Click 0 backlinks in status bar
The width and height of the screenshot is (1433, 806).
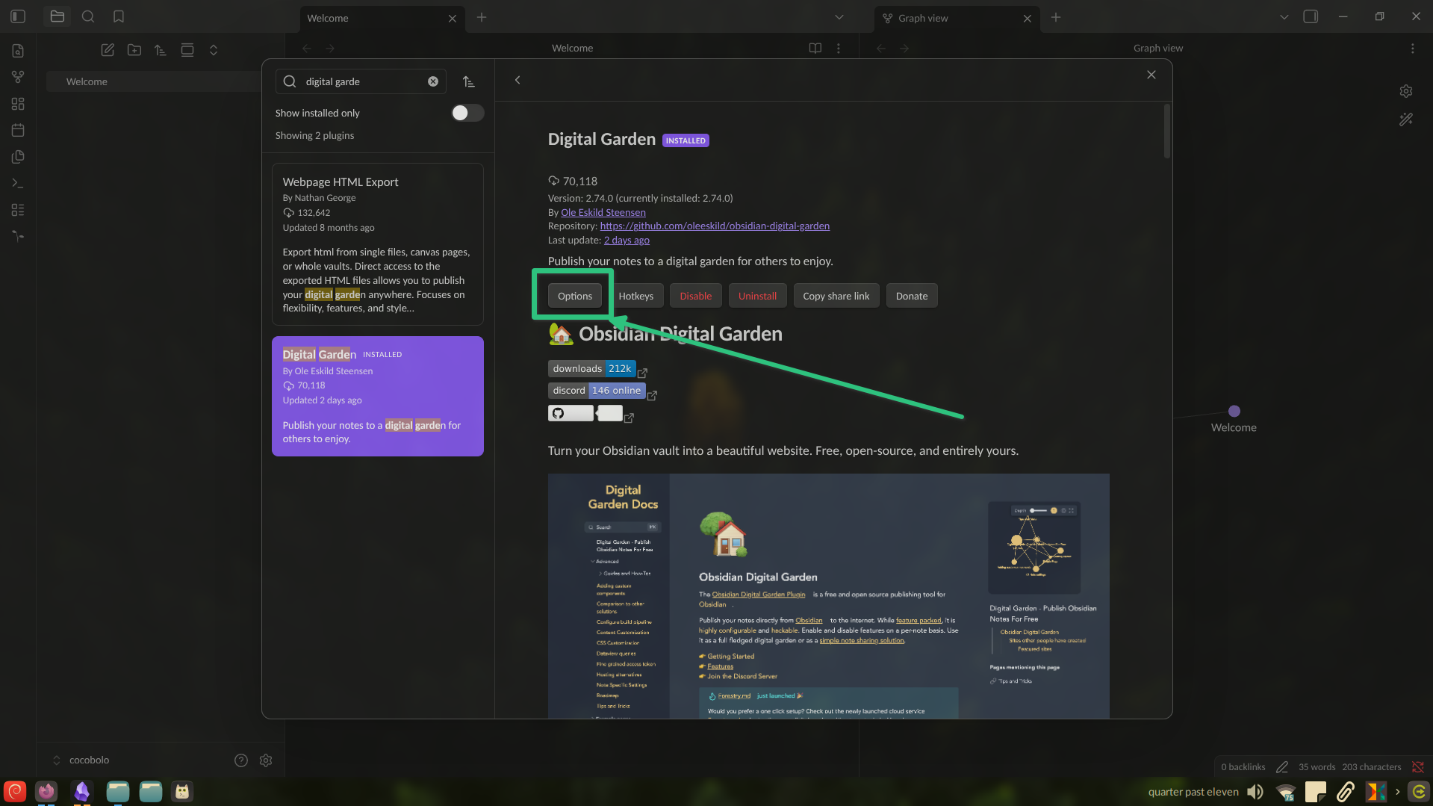tap(1243, 766)
